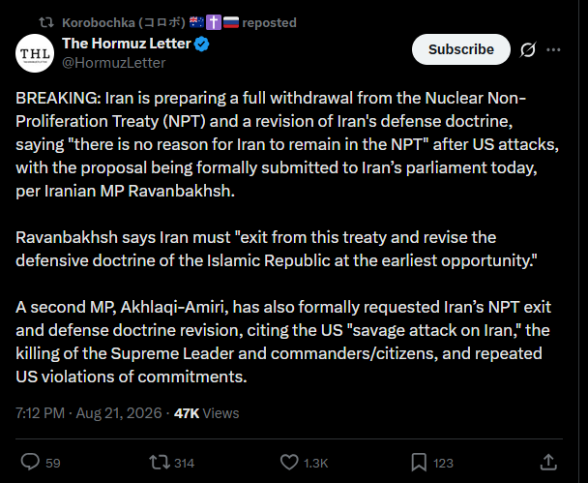Click the 59 replies count
The width and height of the screenshot is (588, 483).
pyautogui.click(x=53, y=463)
